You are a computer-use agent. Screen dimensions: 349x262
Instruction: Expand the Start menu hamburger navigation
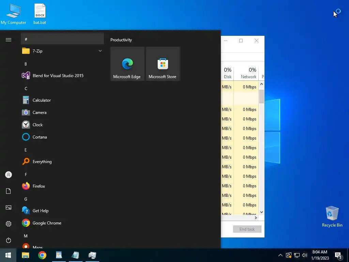(x=9, y=40)
